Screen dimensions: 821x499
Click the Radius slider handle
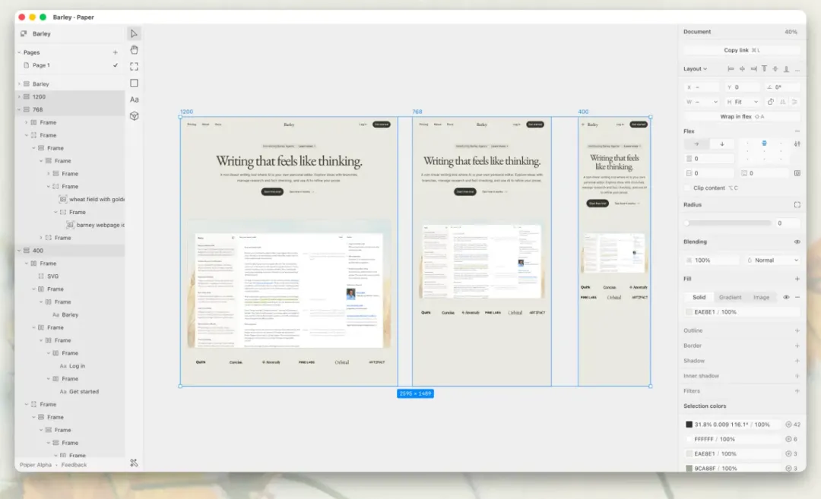[x=686, y=223]
